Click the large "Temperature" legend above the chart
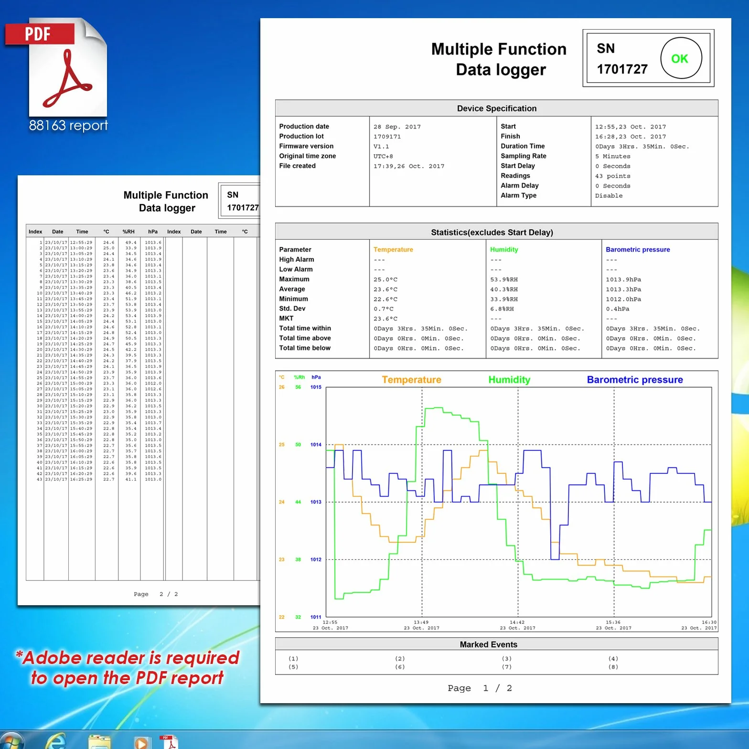This screenshot has width=749, height=749. pyautogui.click(x=411, y=380)
